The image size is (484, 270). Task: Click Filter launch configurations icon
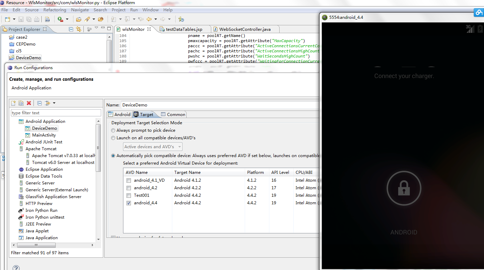tap(48, 103)
